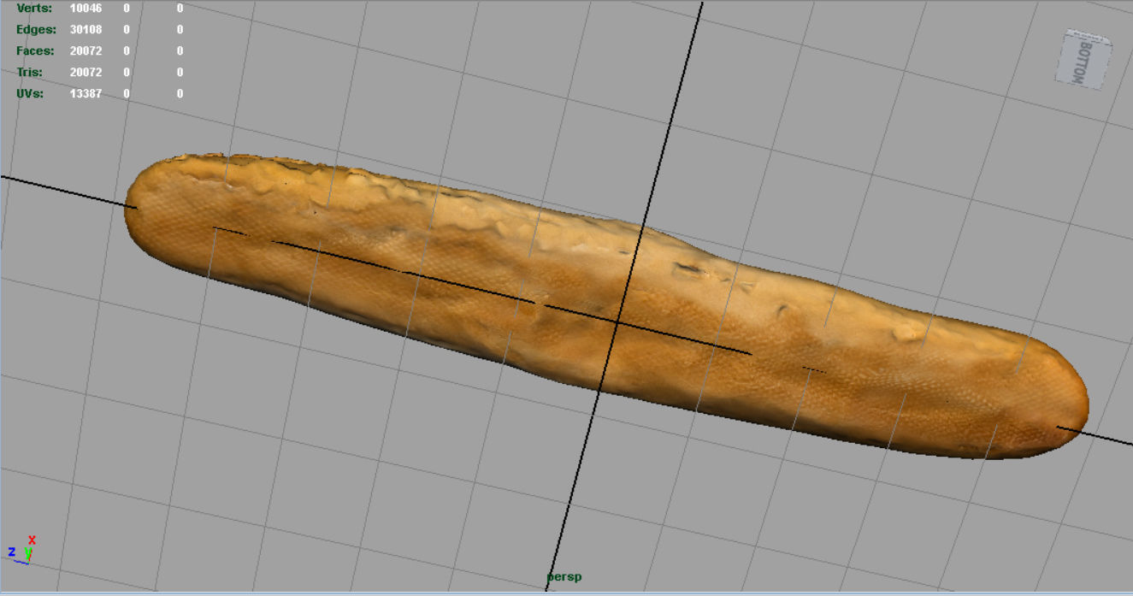Click the persp camera label

564,576
